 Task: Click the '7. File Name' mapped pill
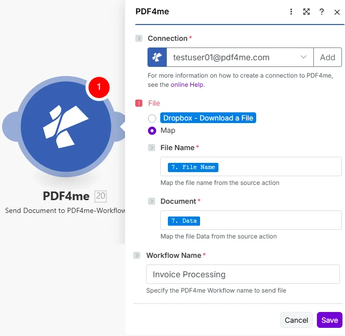pyautogui.click(x=193, y=167)
